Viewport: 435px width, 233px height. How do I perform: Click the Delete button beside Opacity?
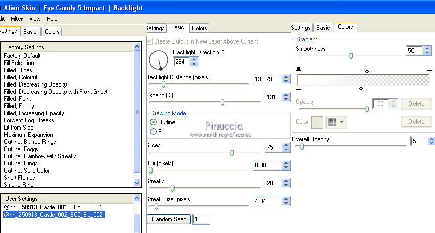pyautogui.click(x=416, y=104)
